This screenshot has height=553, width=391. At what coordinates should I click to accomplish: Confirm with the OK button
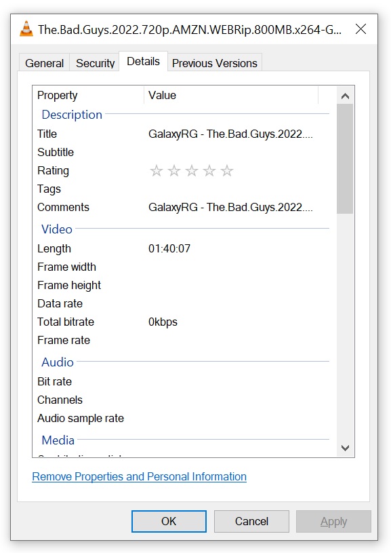click(x=169, y=521)
